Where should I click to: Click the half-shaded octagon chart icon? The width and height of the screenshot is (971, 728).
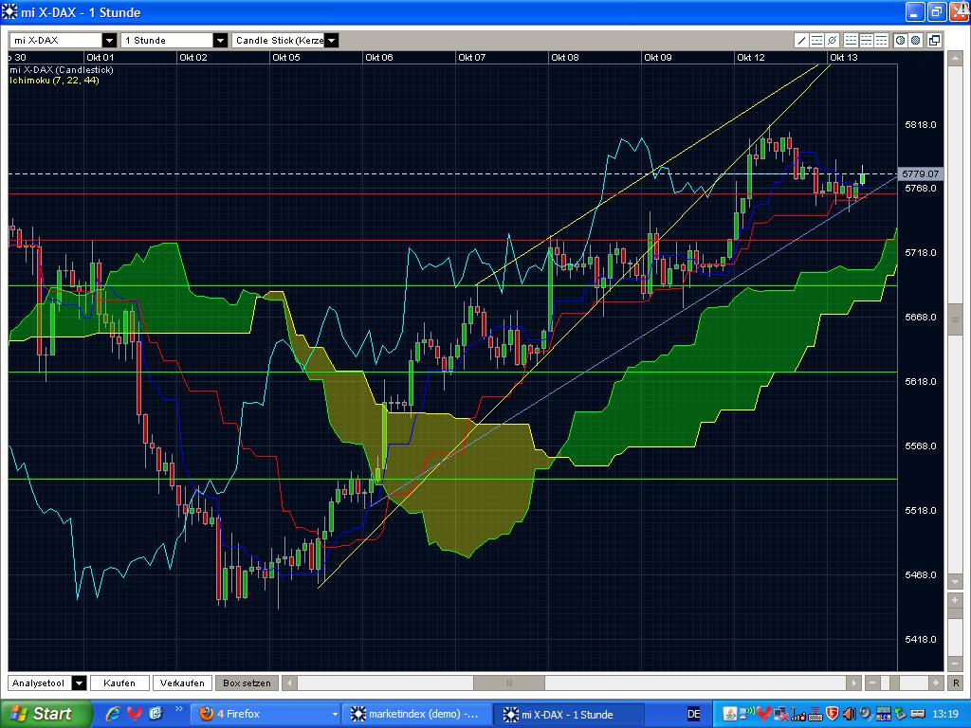tap(901, 40)
